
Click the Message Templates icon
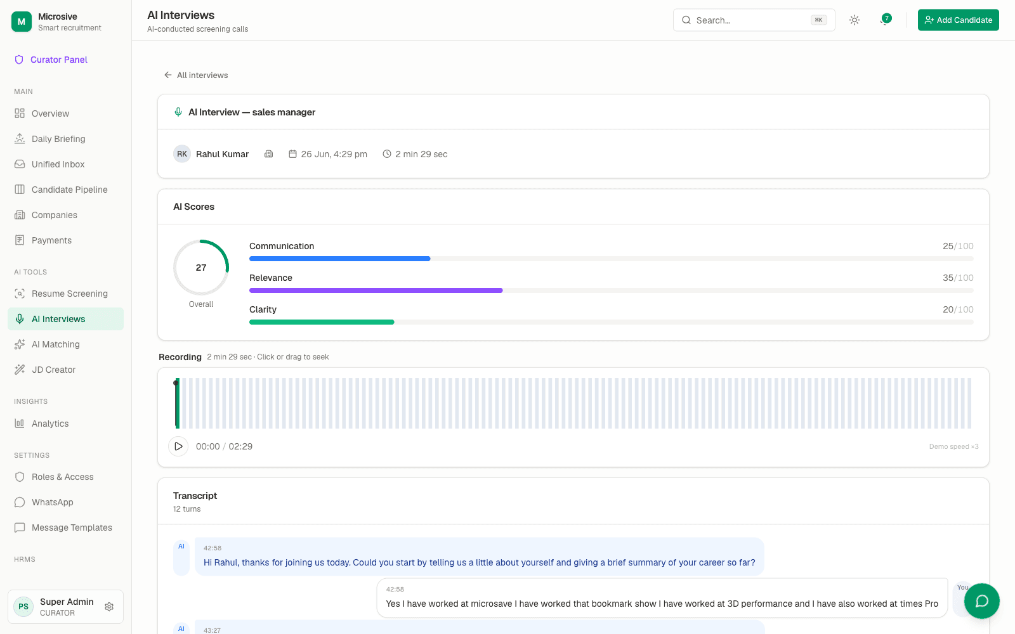pos(20,527)
